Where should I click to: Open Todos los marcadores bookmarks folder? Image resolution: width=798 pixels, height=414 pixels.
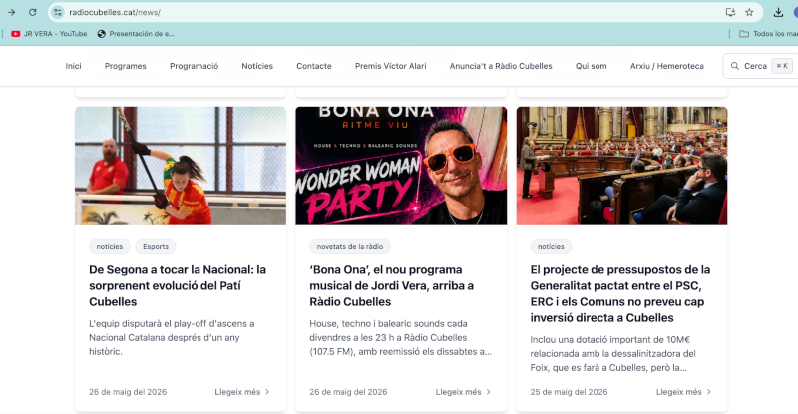768,34
